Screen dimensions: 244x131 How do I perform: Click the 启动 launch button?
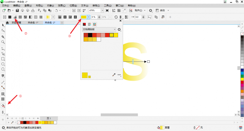pos(162,10)
